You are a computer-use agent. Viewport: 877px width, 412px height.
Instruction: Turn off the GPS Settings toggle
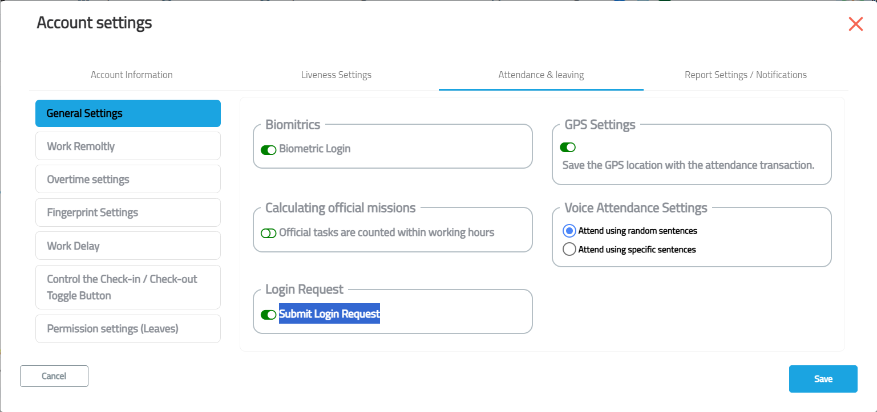coord(567,148)
